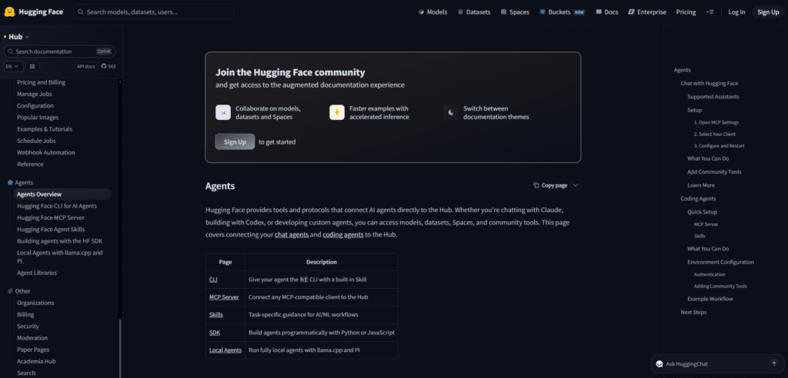Screen dimensions: 788x378
Task: Open the Pricing page
Action: 686,12
